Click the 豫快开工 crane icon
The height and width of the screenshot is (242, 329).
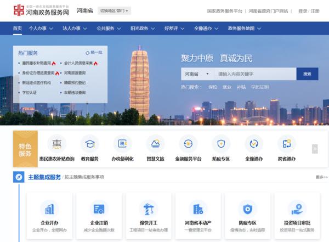[x=148, y=209]
